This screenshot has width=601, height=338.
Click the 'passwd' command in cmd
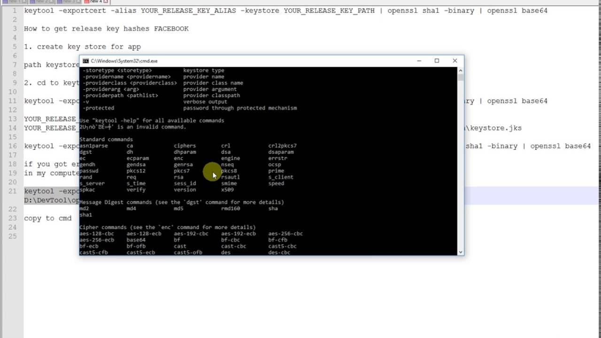point(89,171)
